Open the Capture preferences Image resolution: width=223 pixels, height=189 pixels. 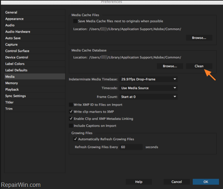pyautogui.click(x=35, y=44)
